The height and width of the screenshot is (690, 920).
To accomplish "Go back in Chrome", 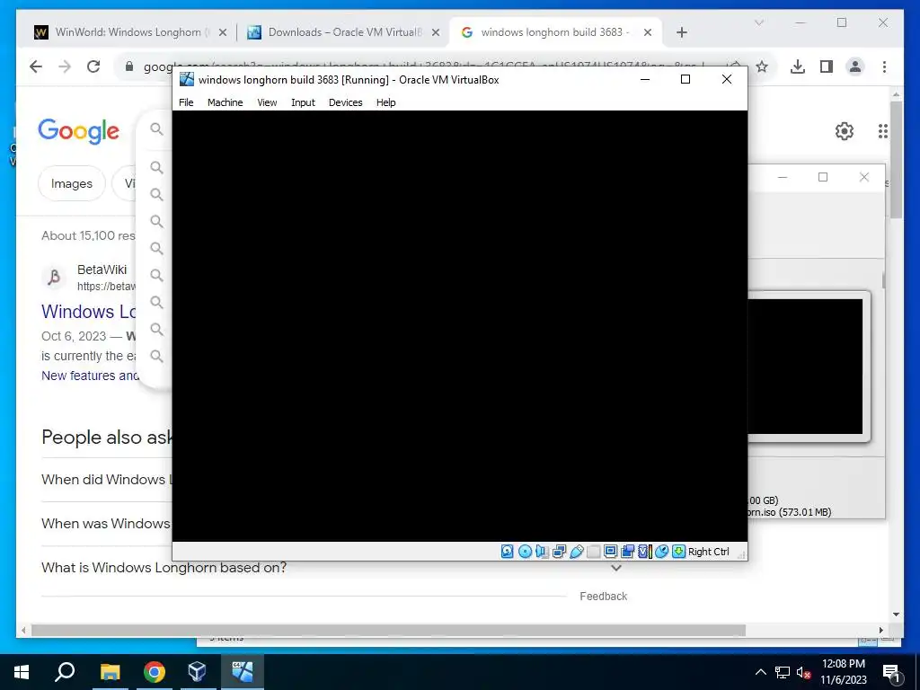I will (x=36, y=66).
